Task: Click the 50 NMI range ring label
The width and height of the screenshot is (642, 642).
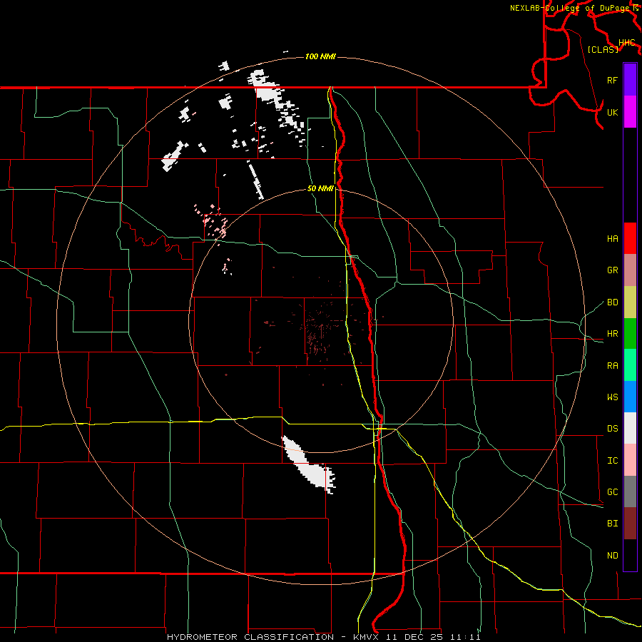Action: tap(320, 188)
